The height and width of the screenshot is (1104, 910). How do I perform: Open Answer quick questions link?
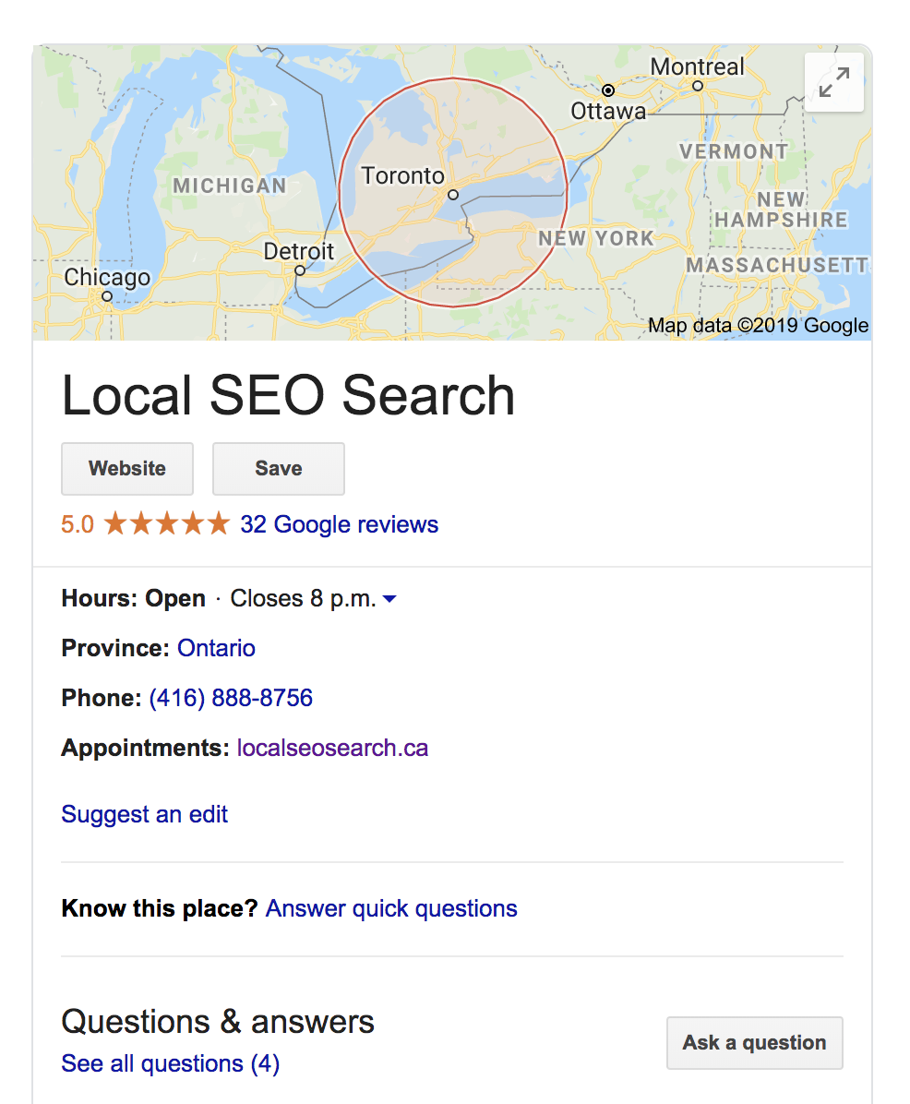click(x=391, y=909)
